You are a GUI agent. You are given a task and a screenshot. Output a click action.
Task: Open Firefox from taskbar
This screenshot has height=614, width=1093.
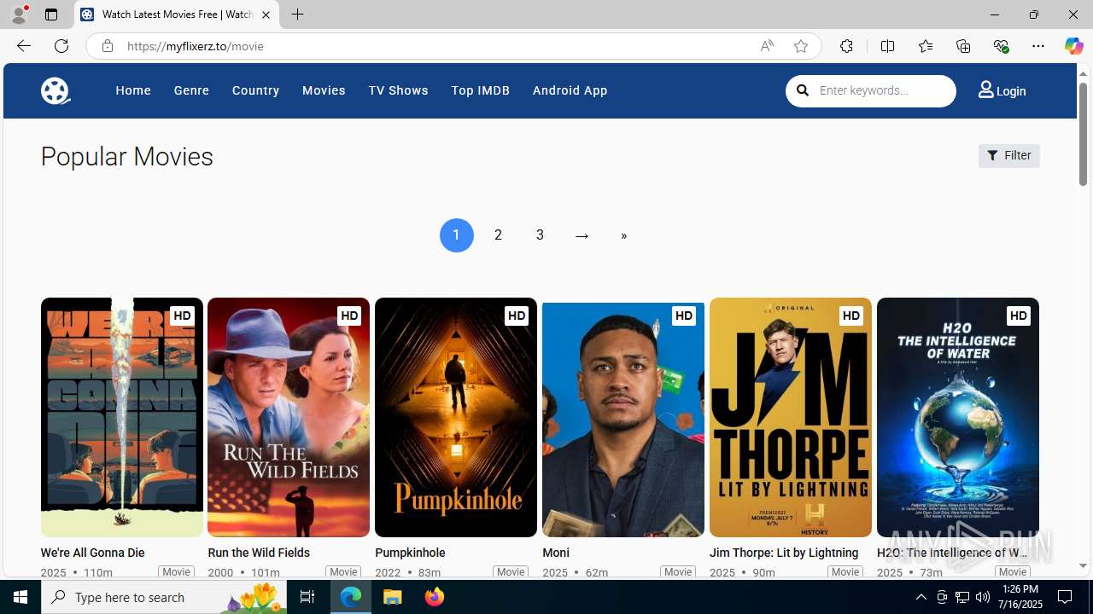pyautogui.click(x=435, y=597)
